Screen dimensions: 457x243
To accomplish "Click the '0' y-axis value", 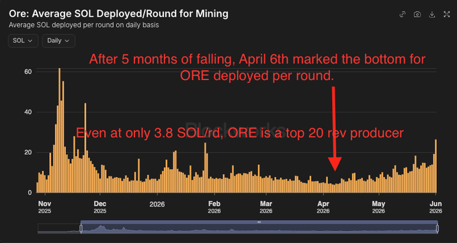I will coord(30,193).
